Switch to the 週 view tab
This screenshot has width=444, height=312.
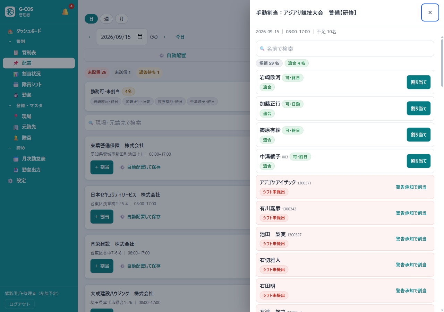pyautogui.click(x=106, y=19)
